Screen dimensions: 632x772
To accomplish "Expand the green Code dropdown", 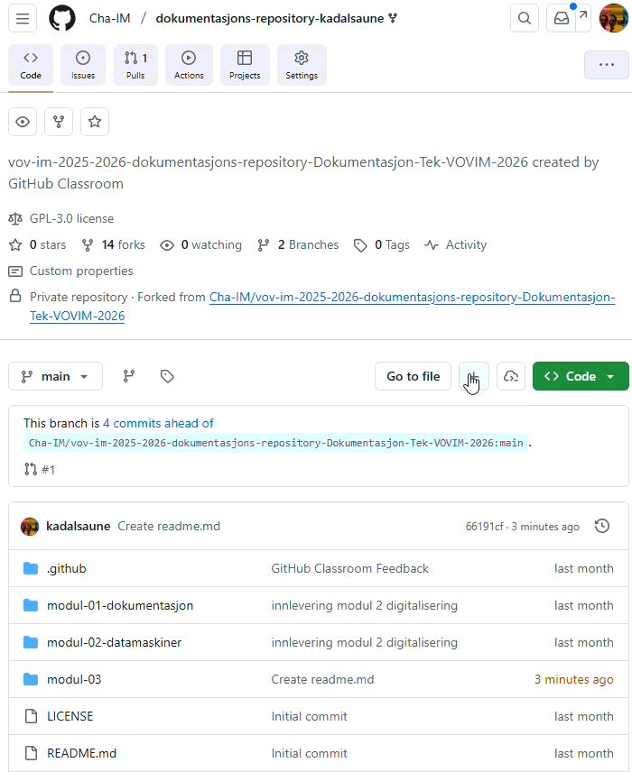I will [x=580, y=376].
